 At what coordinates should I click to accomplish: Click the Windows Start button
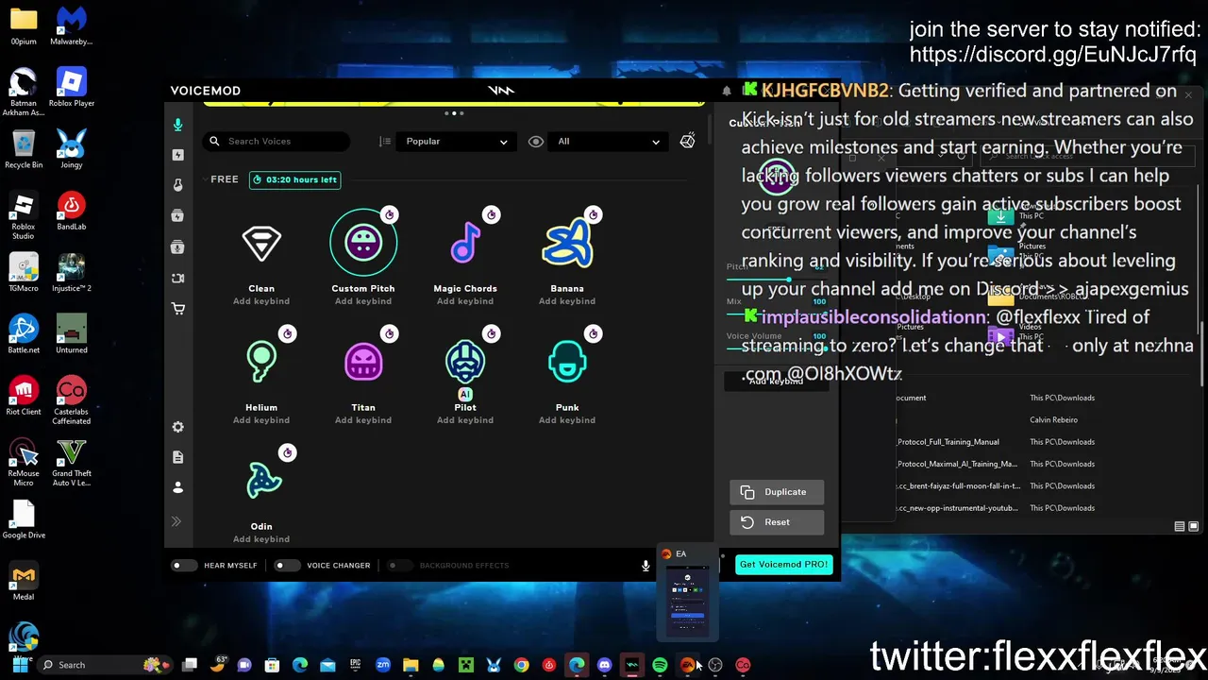click(20, 665)
